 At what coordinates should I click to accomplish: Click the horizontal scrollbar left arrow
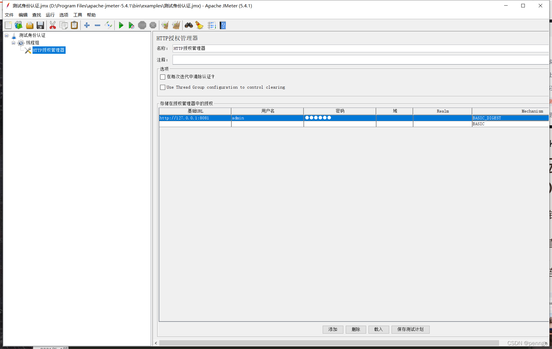pos(156,343)
